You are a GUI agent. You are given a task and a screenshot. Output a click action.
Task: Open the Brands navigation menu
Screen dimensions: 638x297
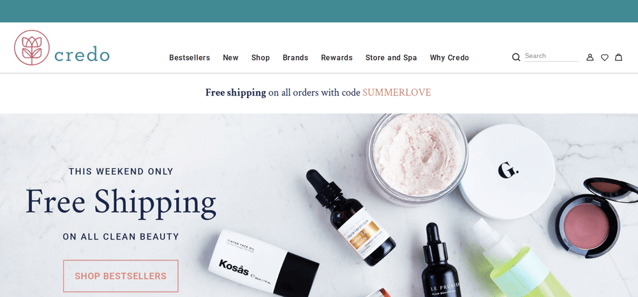[295, 58]
